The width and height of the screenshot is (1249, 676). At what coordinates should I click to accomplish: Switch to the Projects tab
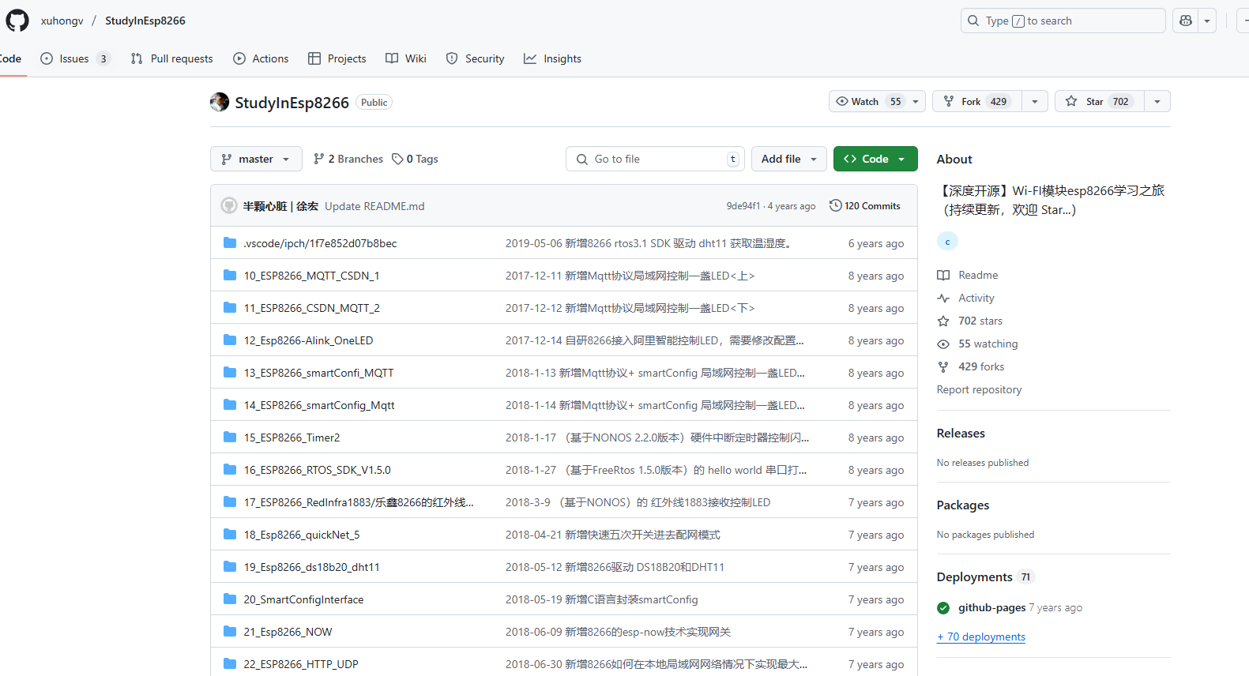(x=337, y=58)
